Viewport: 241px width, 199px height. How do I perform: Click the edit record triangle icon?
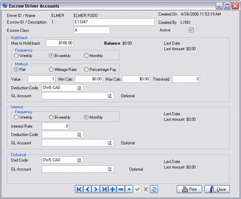click(x=129, y=189)
